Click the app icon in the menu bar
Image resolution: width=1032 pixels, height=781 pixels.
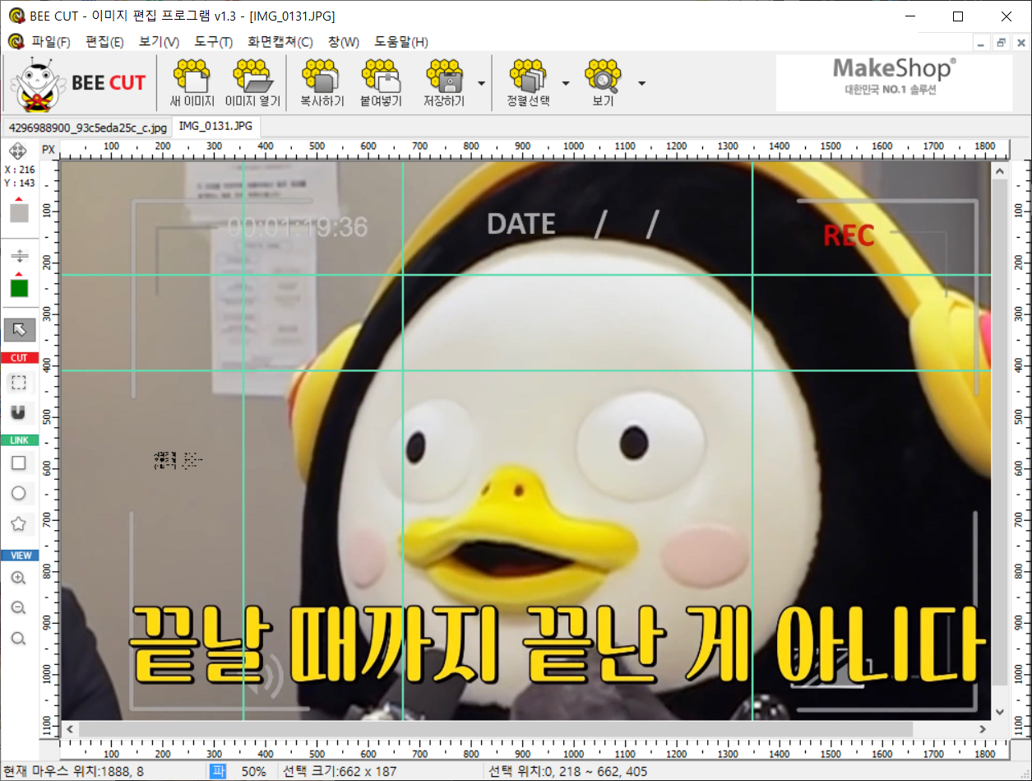pyautogui.click(x=15, y=41)
